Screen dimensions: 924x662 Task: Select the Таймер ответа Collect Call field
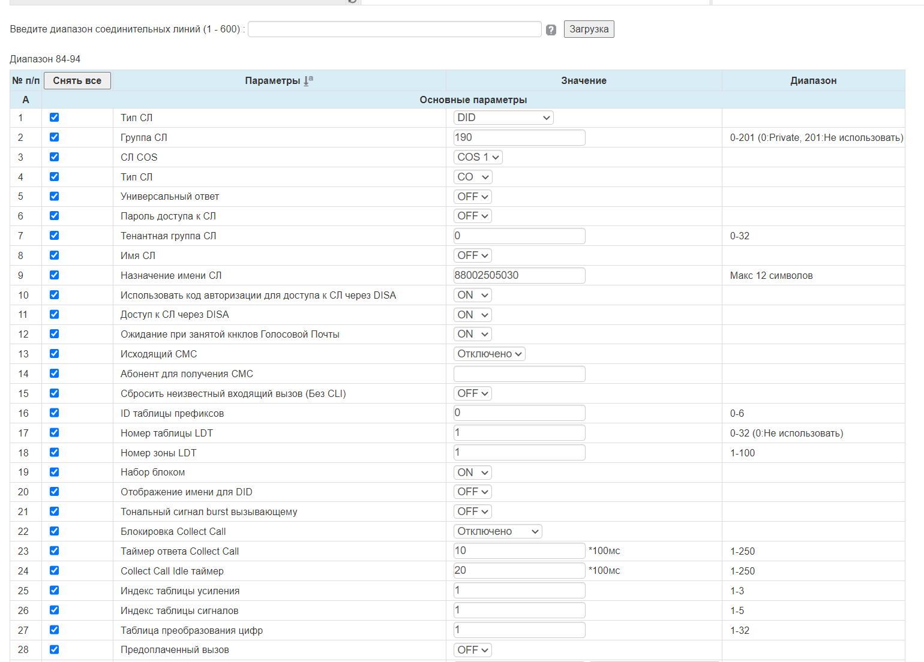pyautogui.click(x=519, y=551)
